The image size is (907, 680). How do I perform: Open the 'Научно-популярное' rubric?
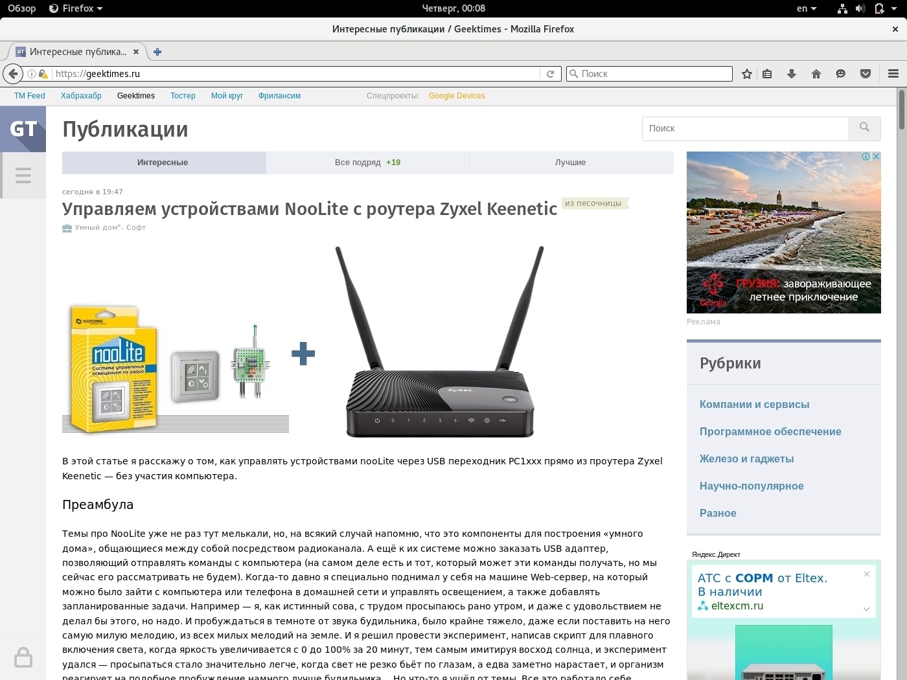[x=752, y=486]
